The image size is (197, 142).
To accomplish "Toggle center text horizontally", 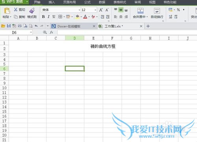I will pos(121,17).
